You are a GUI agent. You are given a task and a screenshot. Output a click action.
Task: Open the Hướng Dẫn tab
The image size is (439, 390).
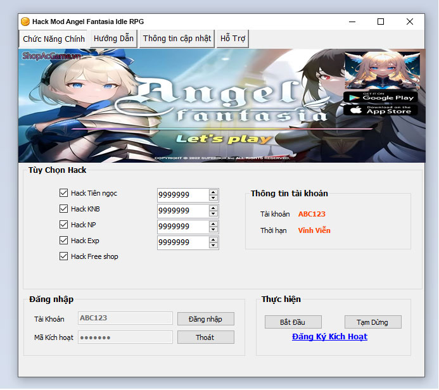113,39
